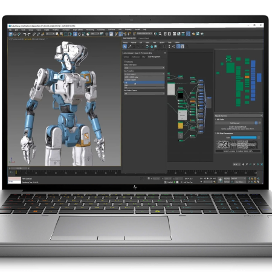Open the Rendered Frame Window icon
The width and height of the screenshot is (272, 272).
(x=198, y=33)
